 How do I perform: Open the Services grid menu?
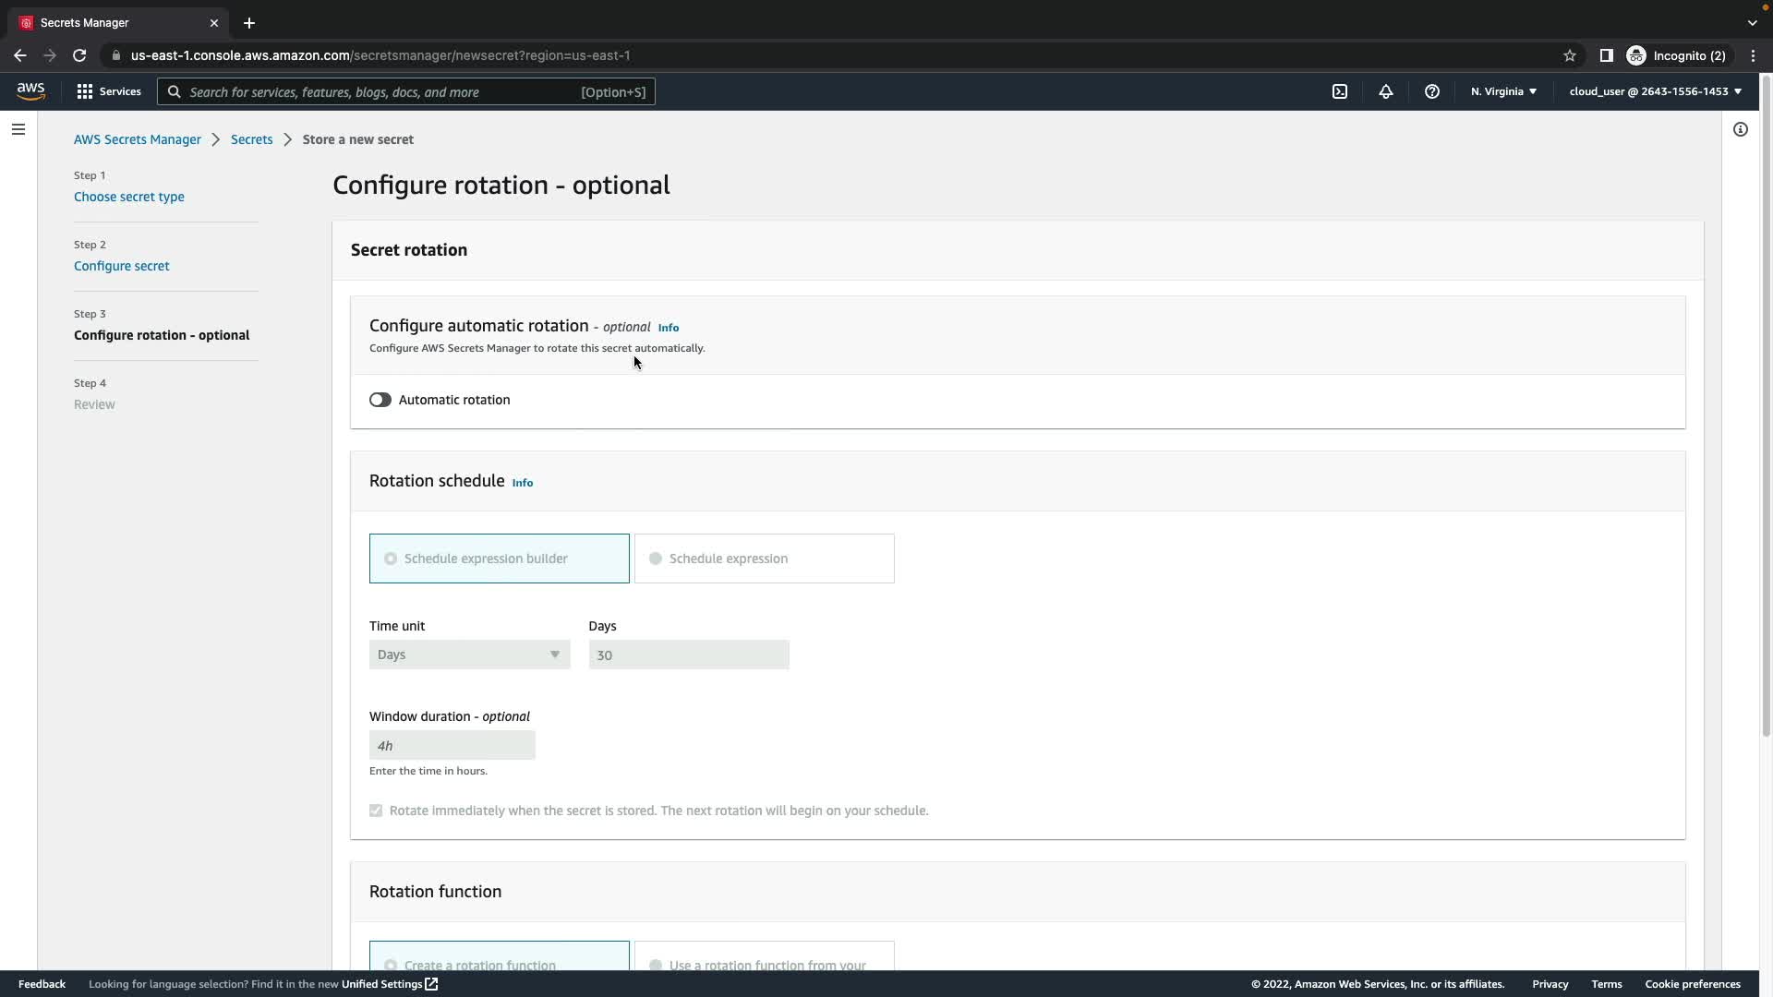coord(109,91)
